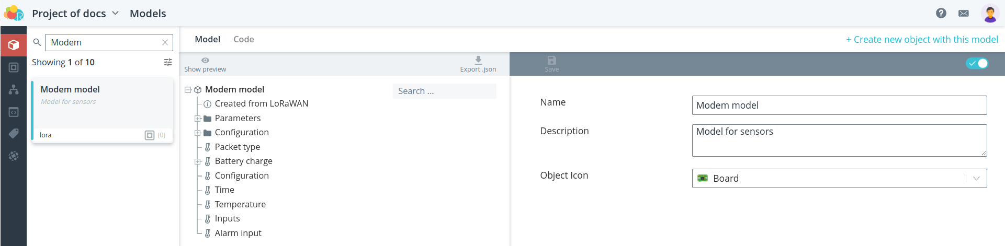
Task: Open the hierarchy tree icon in sidebar
Action: tap(14, 89)
